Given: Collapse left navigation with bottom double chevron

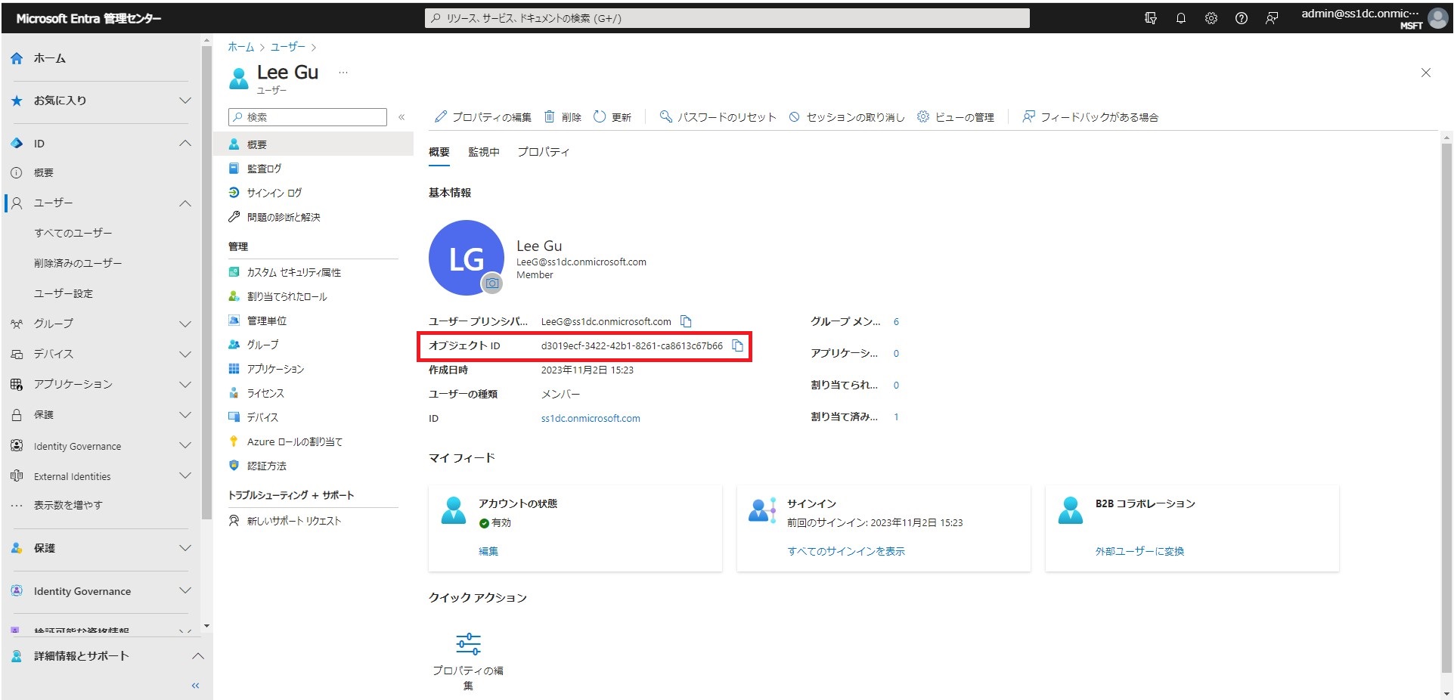Looking at the screenshot, I should pos(195,686).
